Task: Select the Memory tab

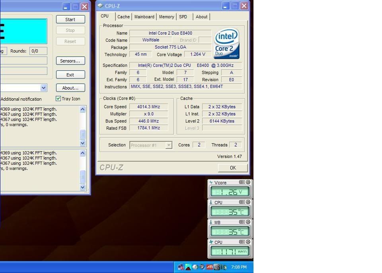Action: click(167, 17)
